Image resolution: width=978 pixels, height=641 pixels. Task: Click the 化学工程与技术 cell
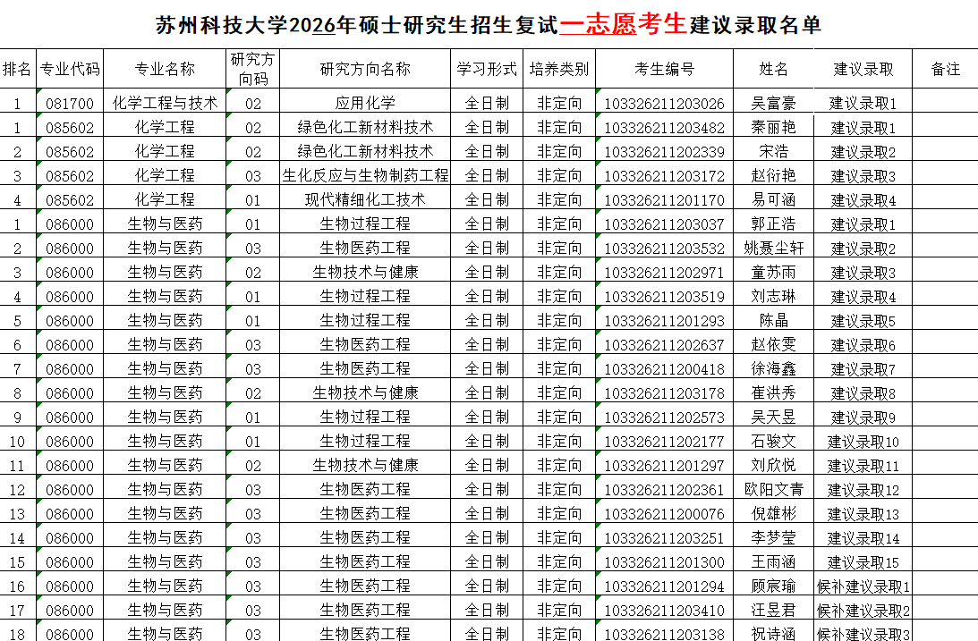point(165,104)
